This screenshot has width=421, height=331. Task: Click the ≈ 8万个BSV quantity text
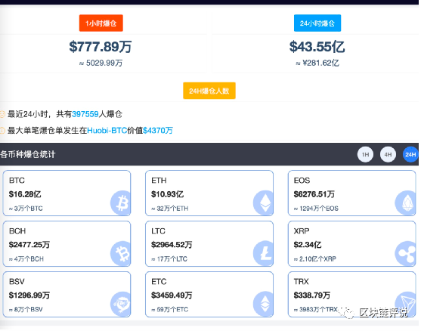click(x=26, y=310)
